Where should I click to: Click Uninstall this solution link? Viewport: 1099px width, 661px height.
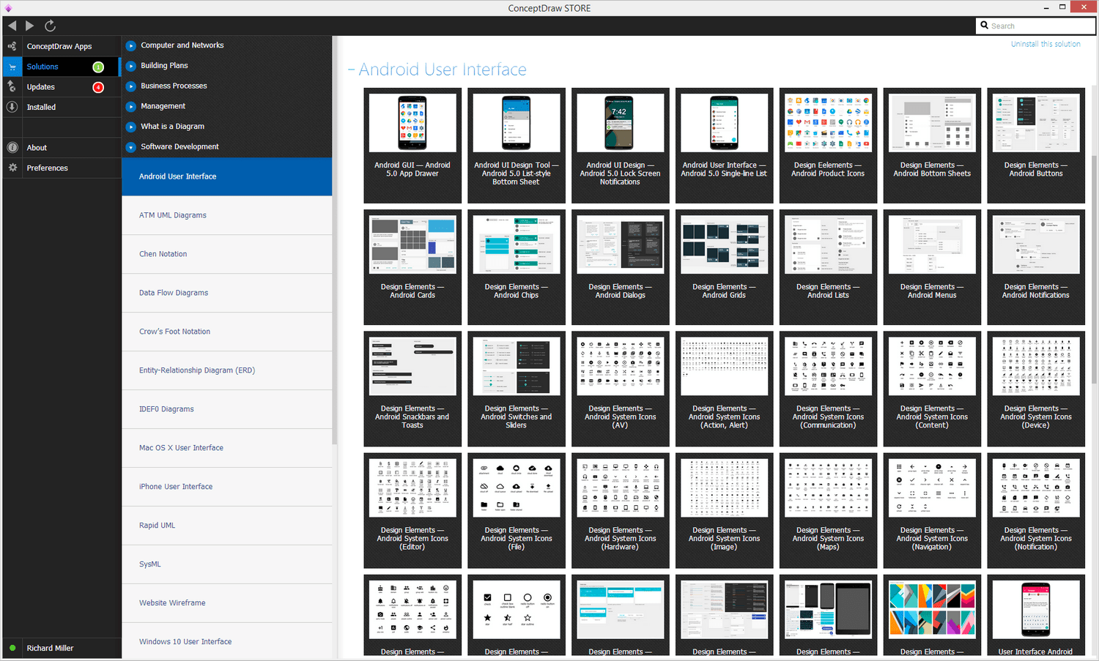(1046, 44)
